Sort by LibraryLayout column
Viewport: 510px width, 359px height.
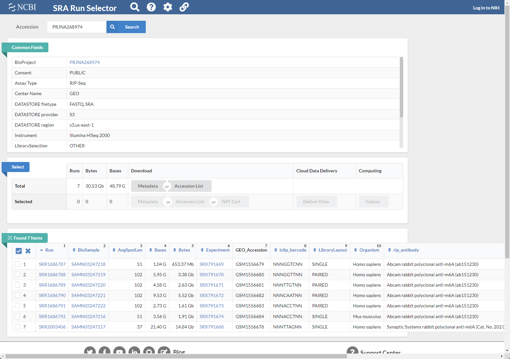point(330,250)
